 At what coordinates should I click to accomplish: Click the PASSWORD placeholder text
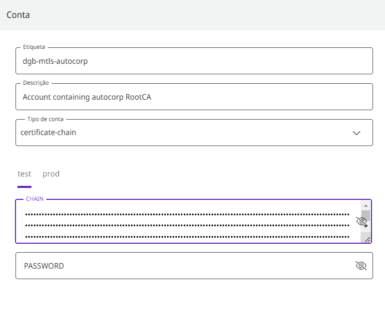44,266
